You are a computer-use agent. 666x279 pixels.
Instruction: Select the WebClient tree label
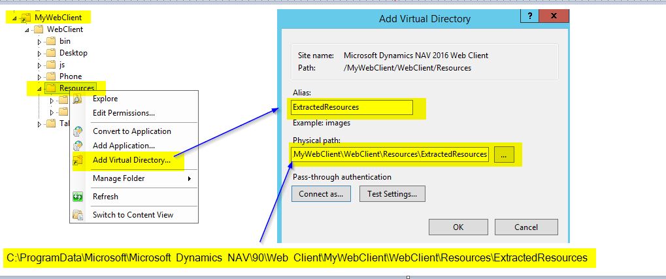[x=65, y=29]
